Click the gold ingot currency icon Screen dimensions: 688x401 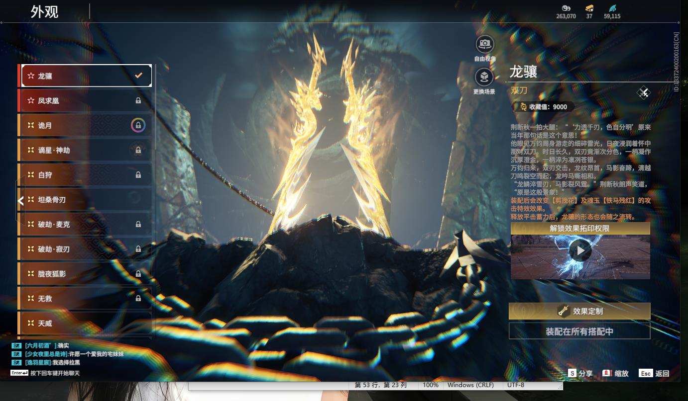click(589, 8)
